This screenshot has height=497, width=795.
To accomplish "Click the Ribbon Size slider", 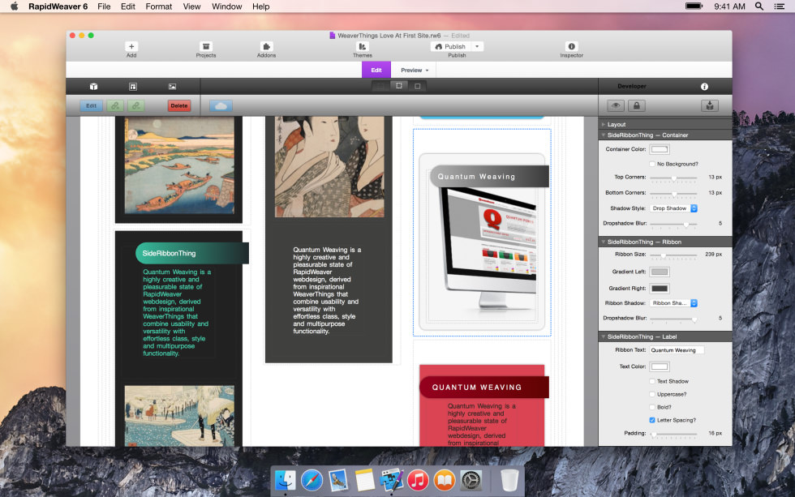I will pos(673,255).
